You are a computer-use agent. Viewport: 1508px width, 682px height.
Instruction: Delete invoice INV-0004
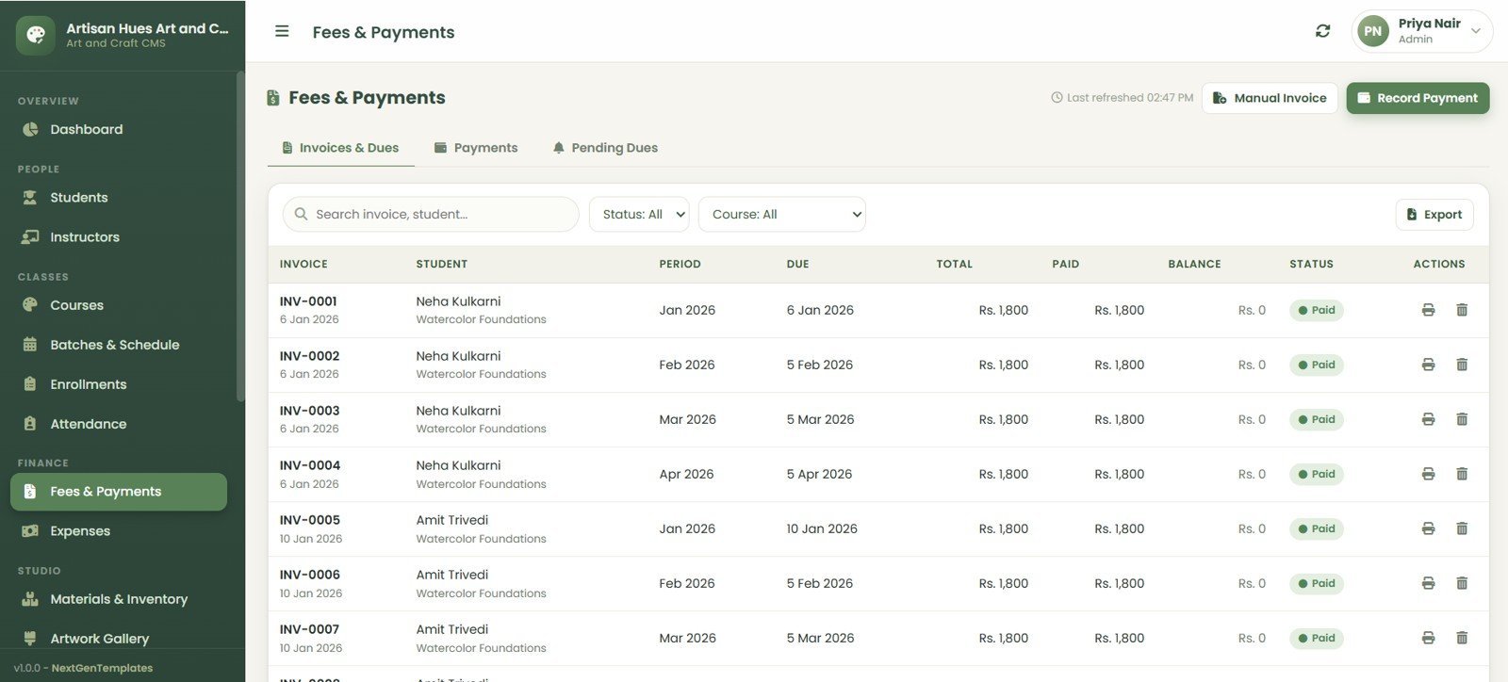1462,474
